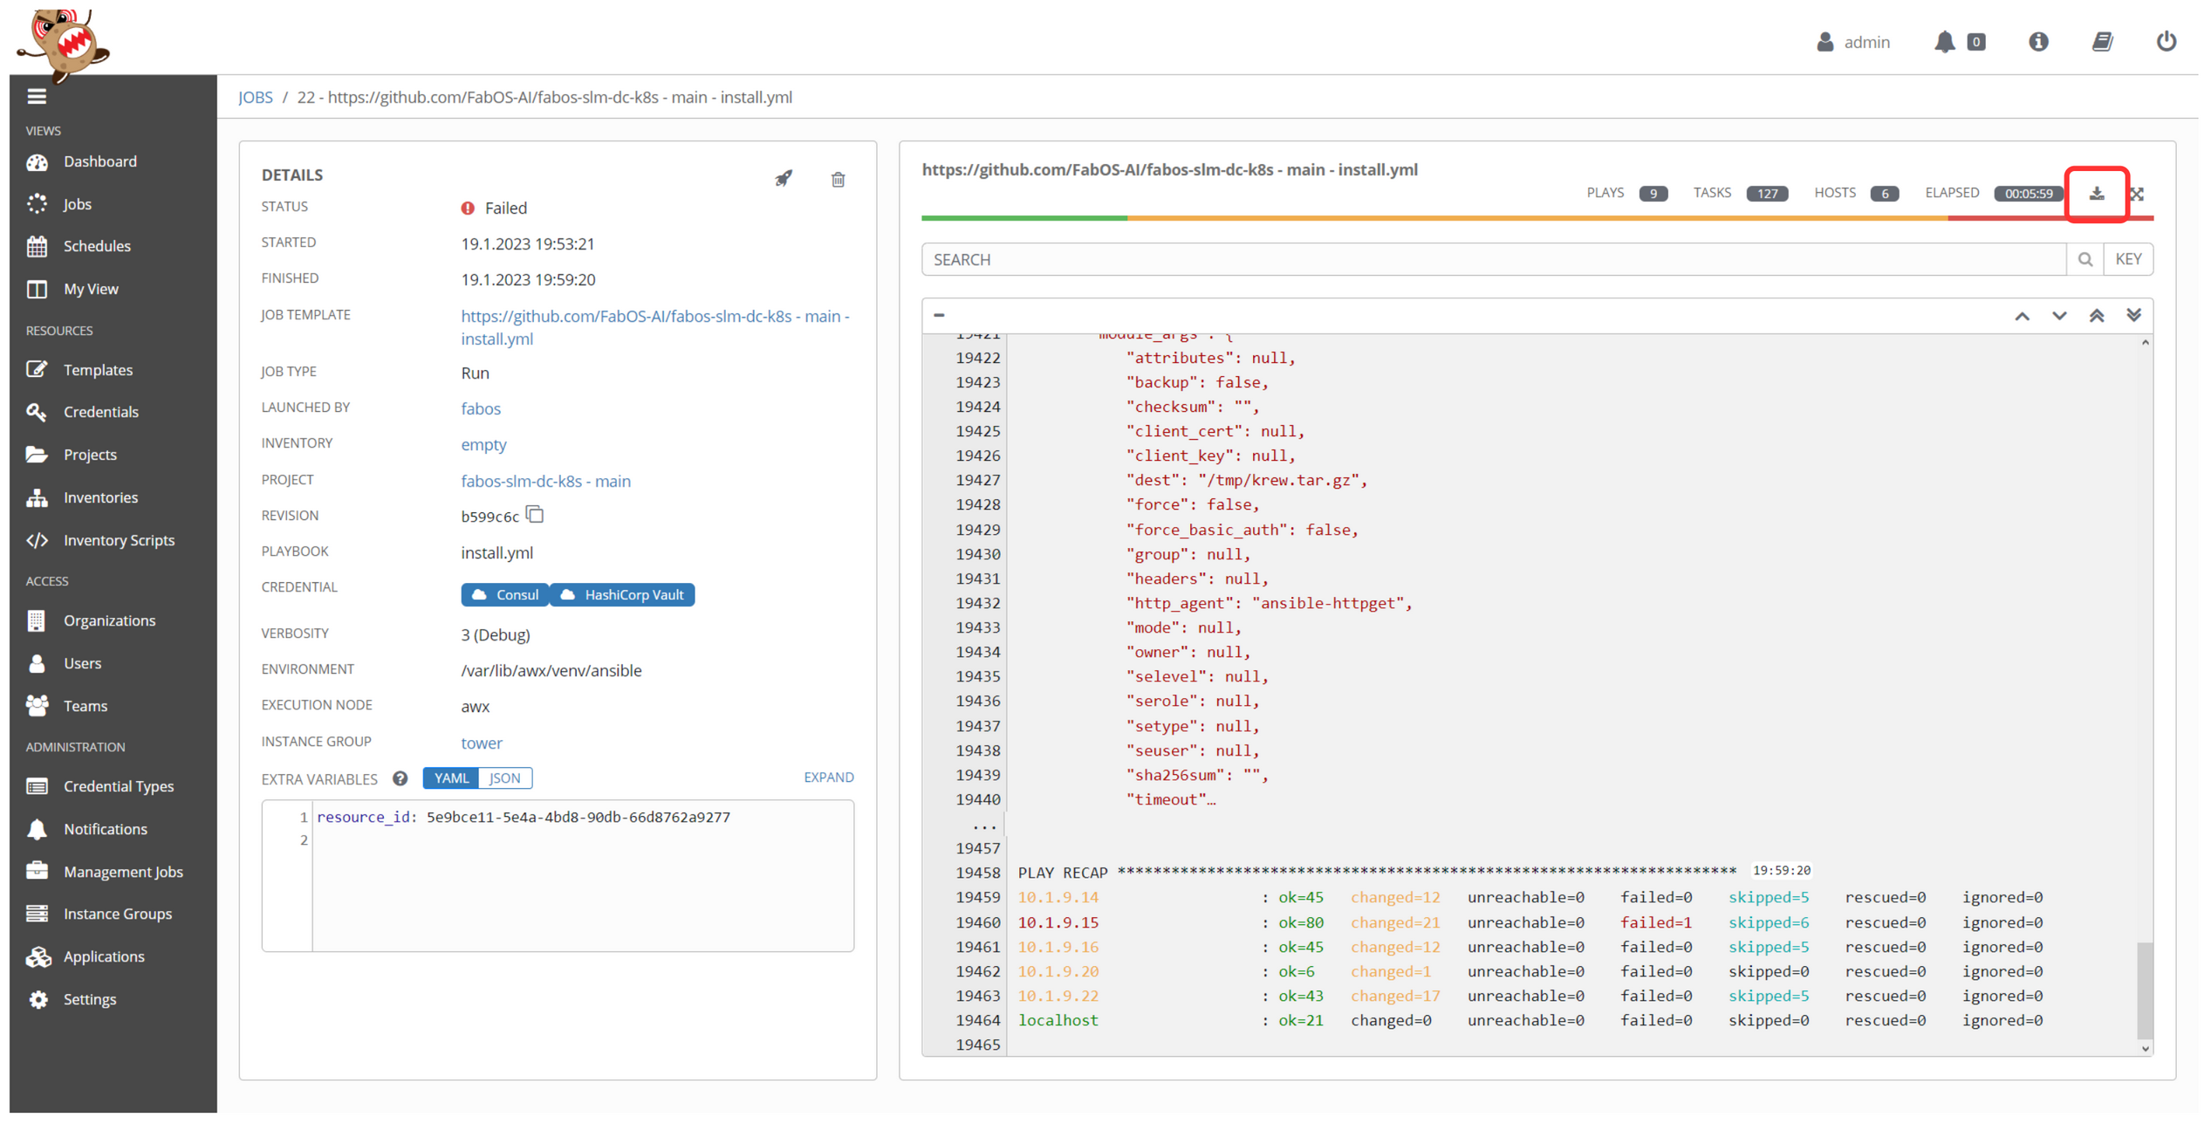Screen dimensions: 2211x1124
Task: Switch extra variables to YAML
Action: click(x=451, y=778)
